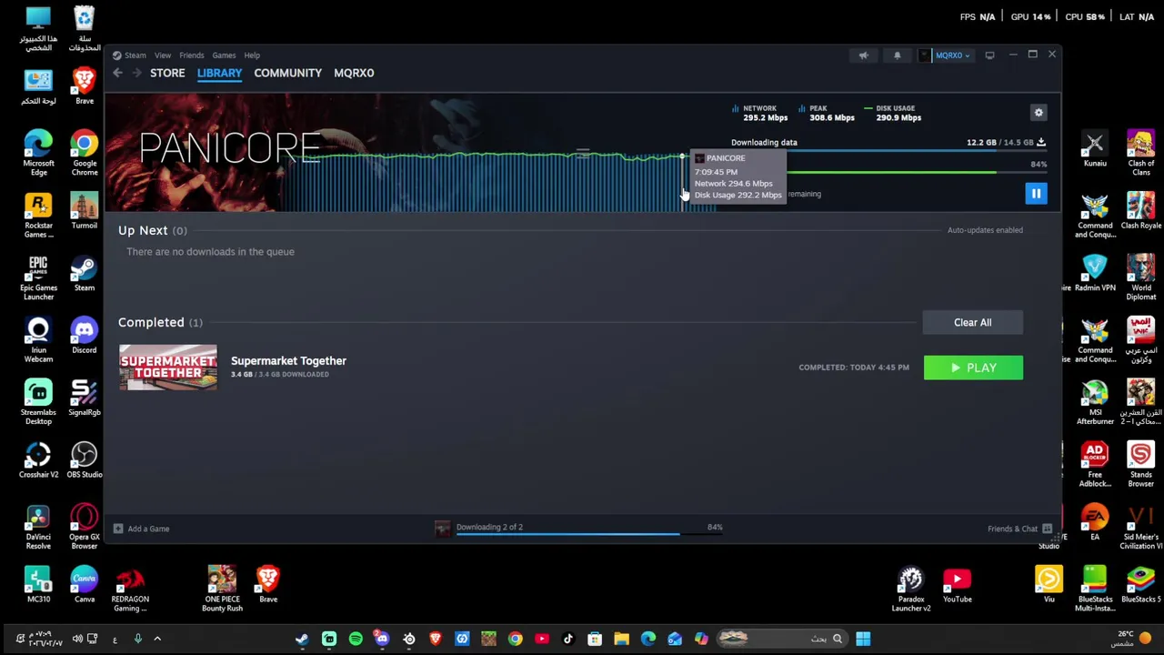Screen dimensions: 1164x655
Task: Click the taskbar search box
Action: click(x=782, y=639)
